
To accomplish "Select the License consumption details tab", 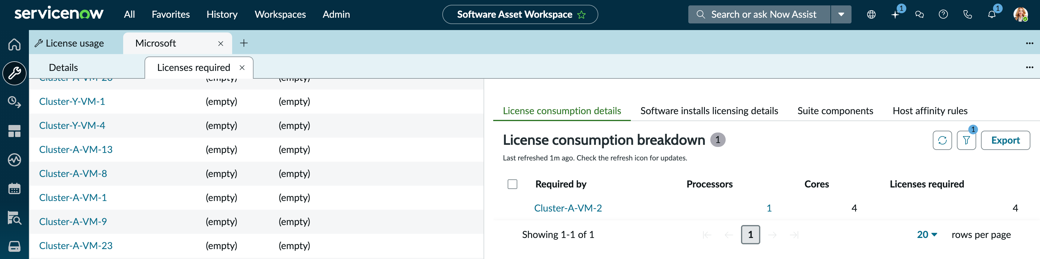I will (x=562, y=111).
